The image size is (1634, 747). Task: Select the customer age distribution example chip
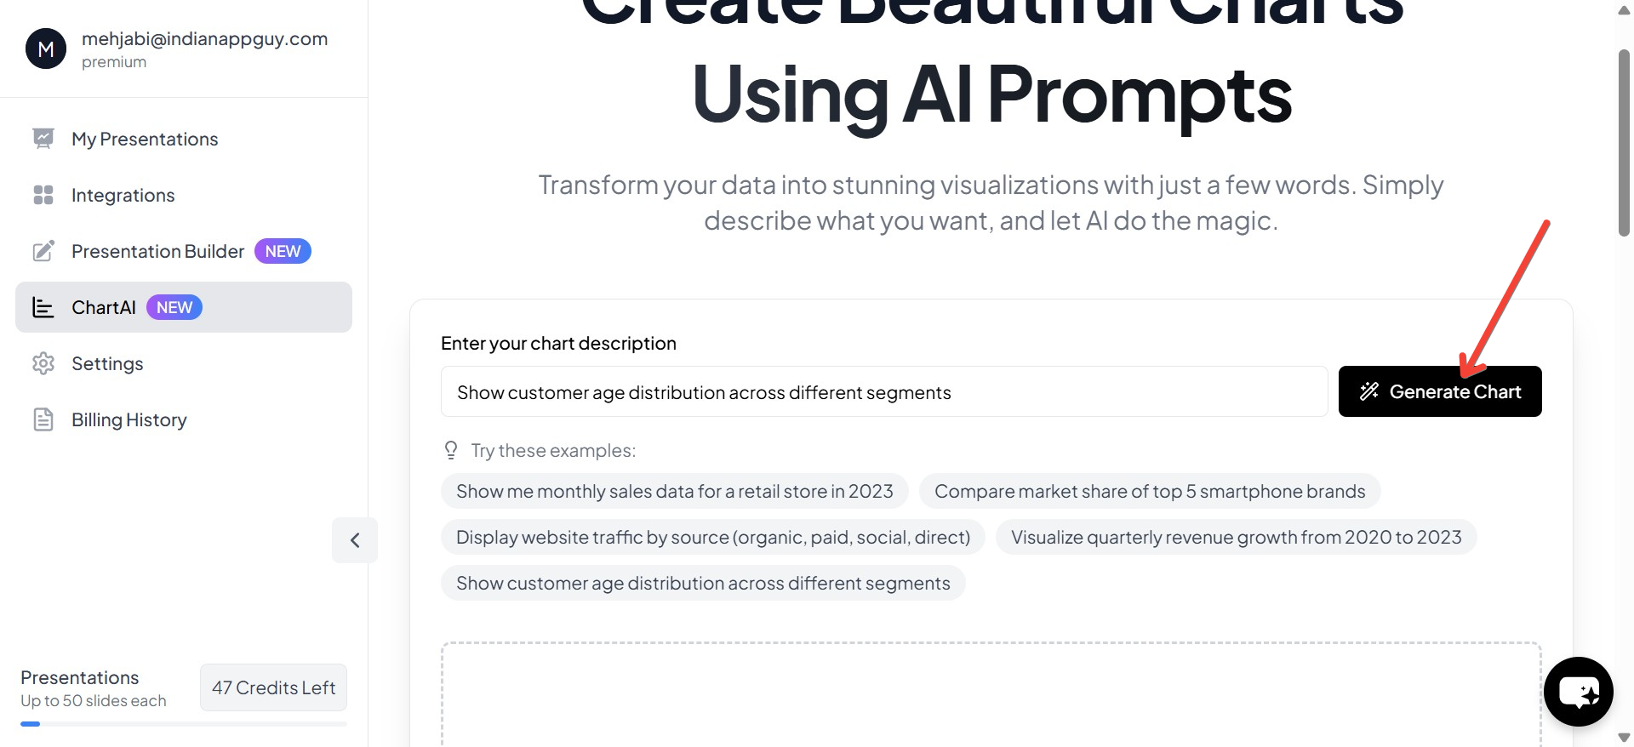coord(702,583)
